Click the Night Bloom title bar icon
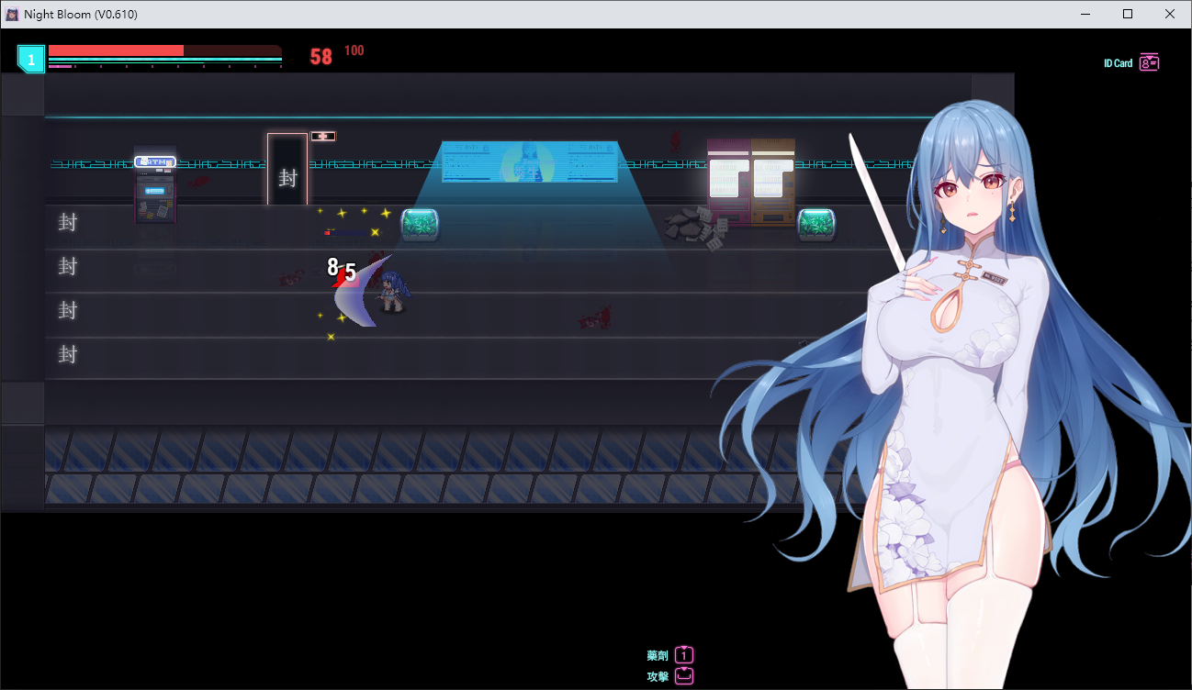 tap(12, 14)
